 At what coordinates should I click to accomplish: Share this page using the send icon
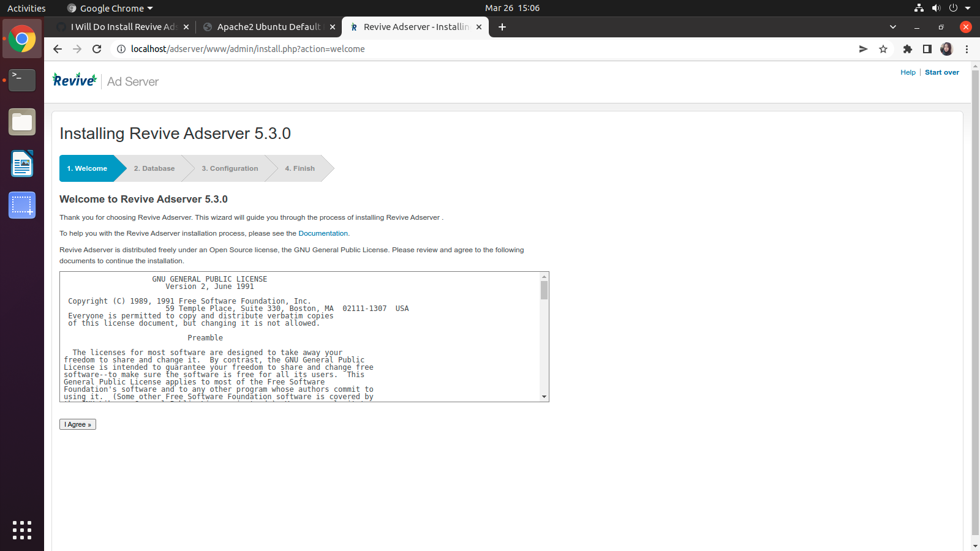863,49
